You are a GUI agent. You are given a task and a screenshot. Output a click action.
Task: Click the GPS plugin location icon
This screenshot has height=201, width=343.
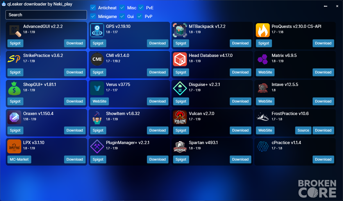97,30
